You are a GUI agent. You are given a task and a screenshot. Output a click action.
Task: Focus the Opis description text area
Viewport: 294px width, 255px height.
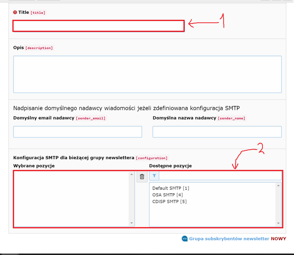pyautogui.click(x=147, y=74)
